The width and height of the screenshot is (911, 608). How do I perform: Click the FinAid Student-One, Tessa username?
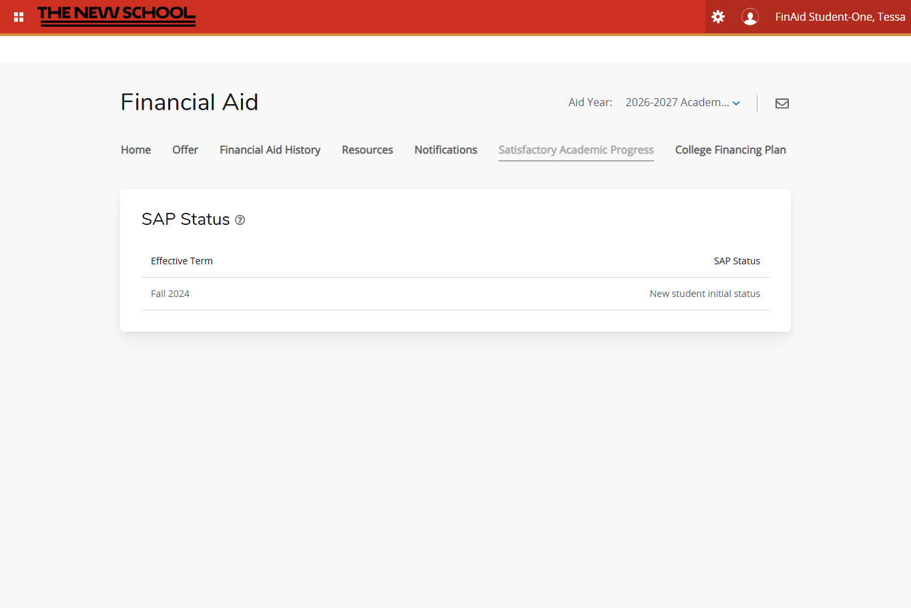840,17
